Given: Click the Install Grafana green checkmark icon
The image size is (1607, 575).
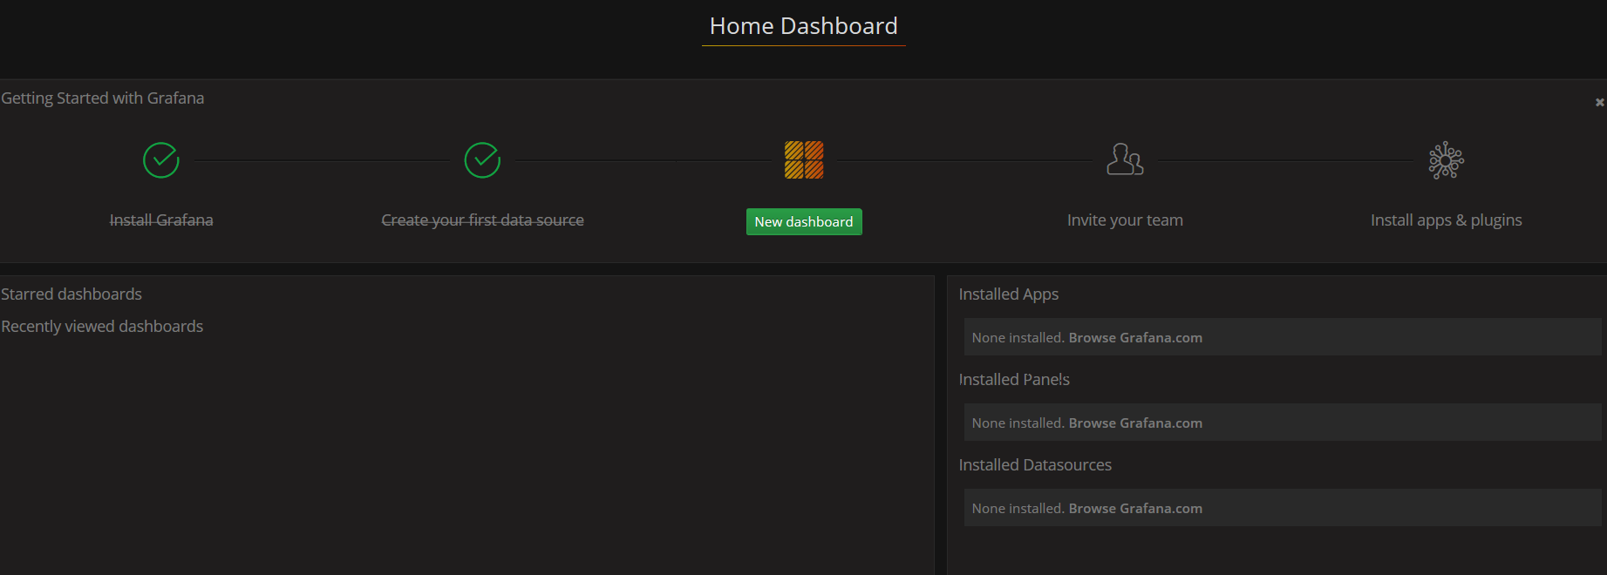Looking at the screenshot, I should (161, 160).
